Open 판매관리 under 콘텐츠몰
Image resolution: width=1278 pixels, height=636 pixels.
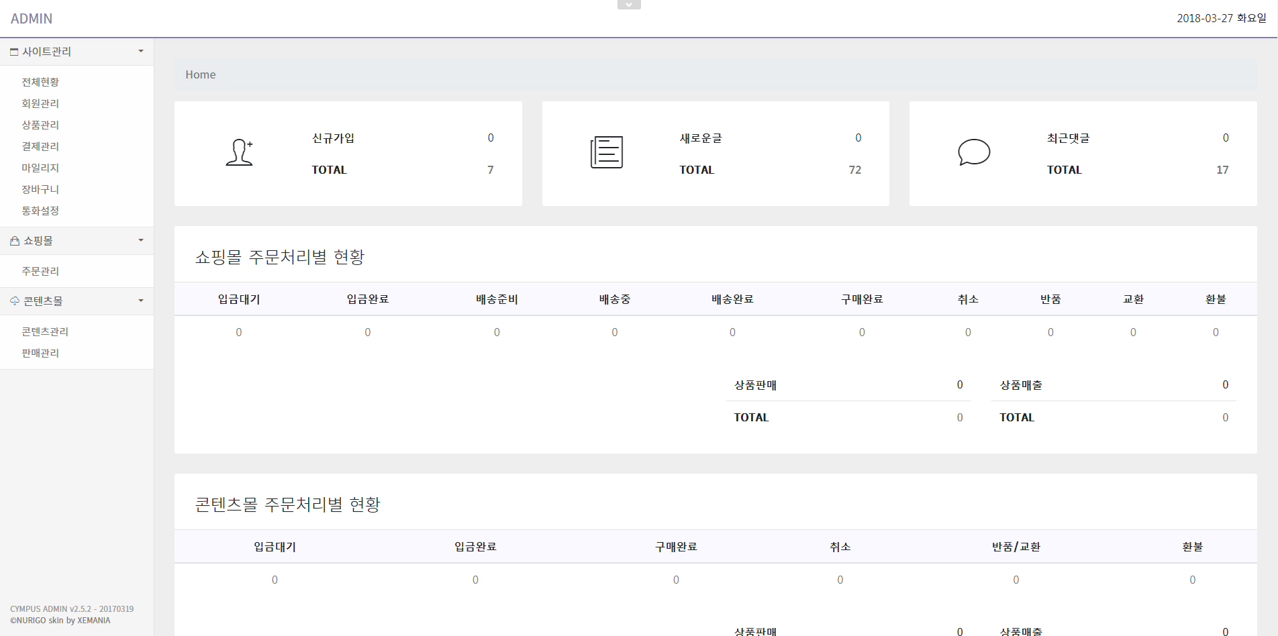pyautogui.click(x=40, y=353)
